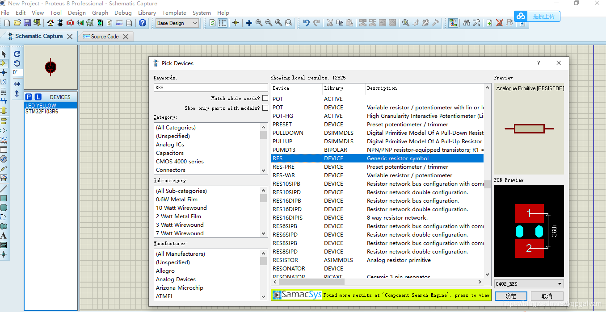
Task: Click the Rotate Clockwise icon
Action: (17, 54)
